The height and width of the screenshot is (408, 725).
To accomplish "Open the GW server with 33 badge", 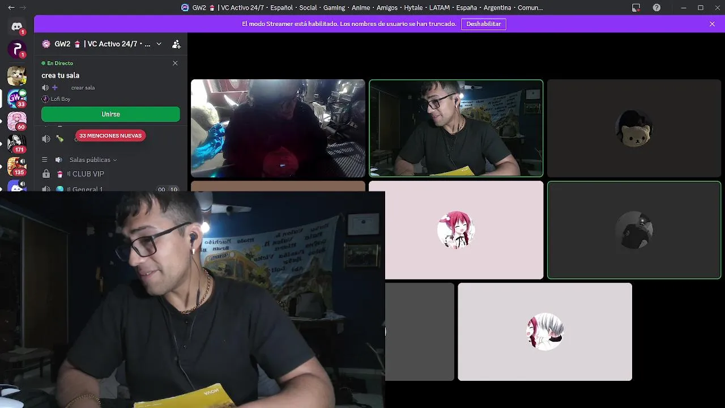I will point(17,98).
